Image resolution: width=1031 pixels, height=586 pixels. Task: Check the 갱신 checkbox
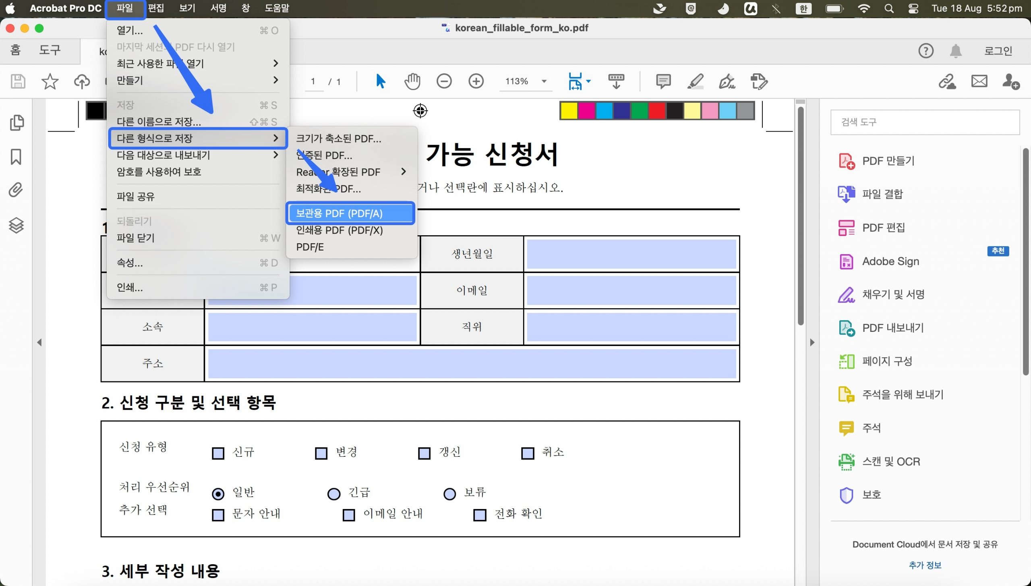424,453
